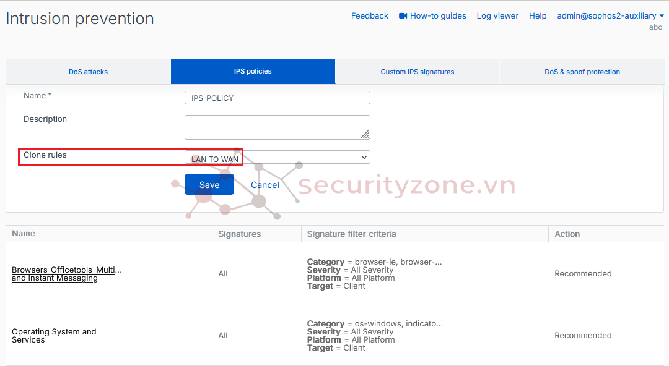
Task: Open the Custom IPS signatures tab
Action: 417,72
